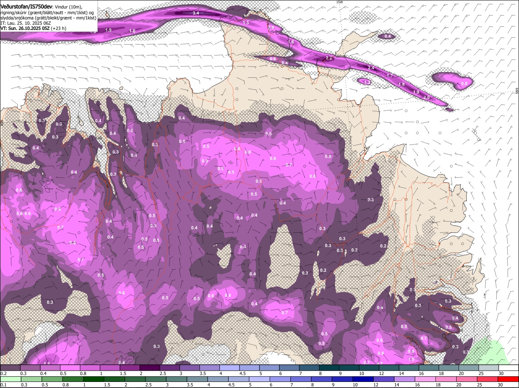Click the 0.9 value near the bottom of the map
The width and height of the screenshot is (519, 388).
pos(411,351)
